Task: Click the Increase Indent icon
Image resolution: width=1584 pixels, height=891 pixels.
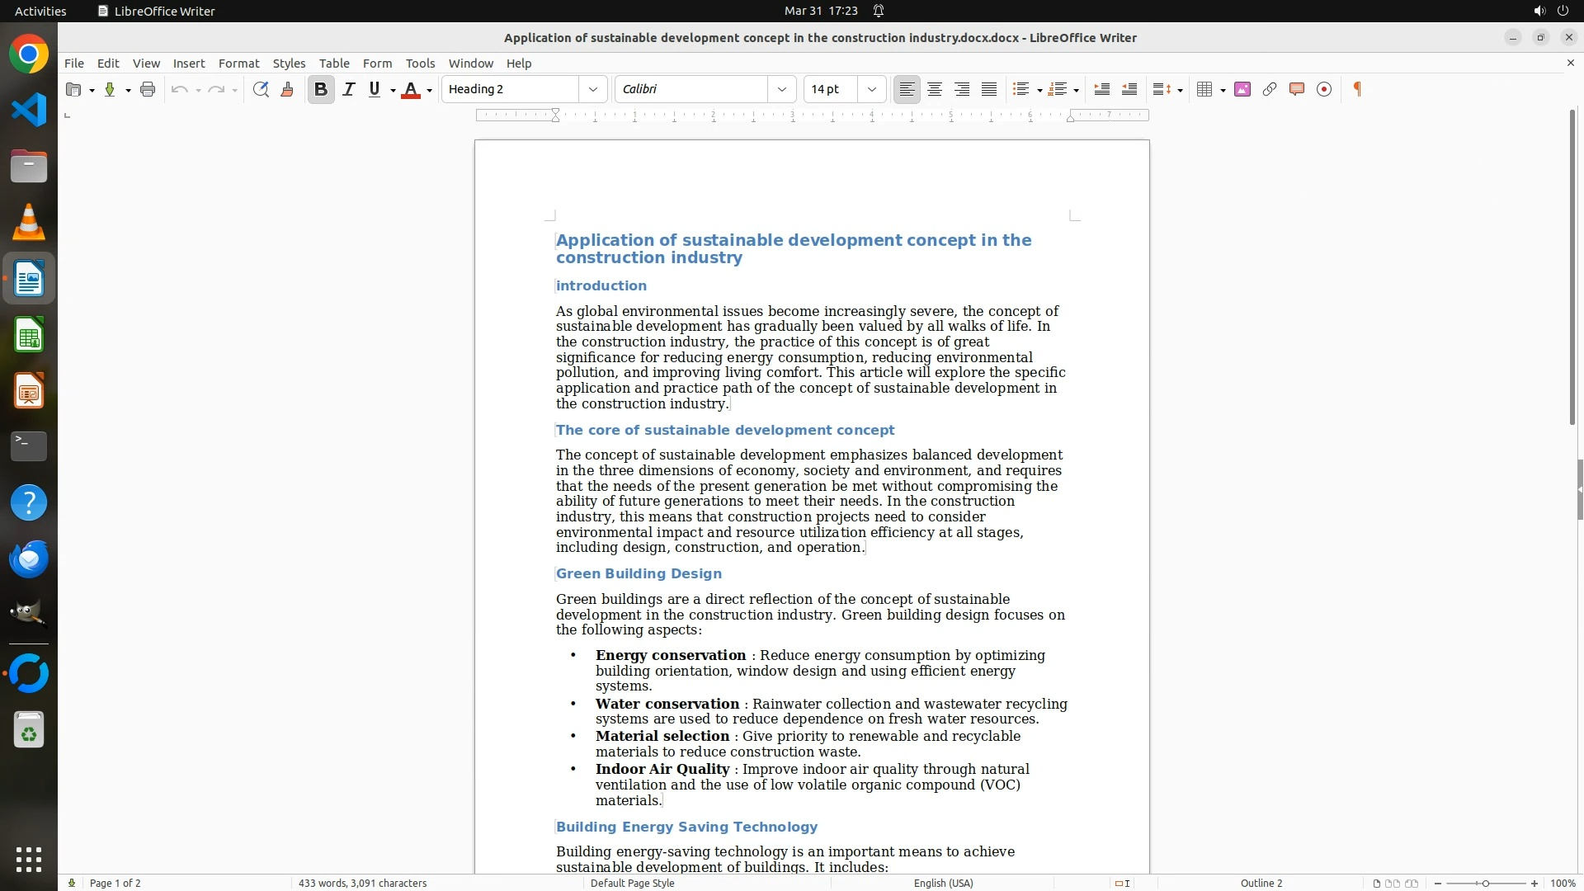Action: coord(1101,89)
